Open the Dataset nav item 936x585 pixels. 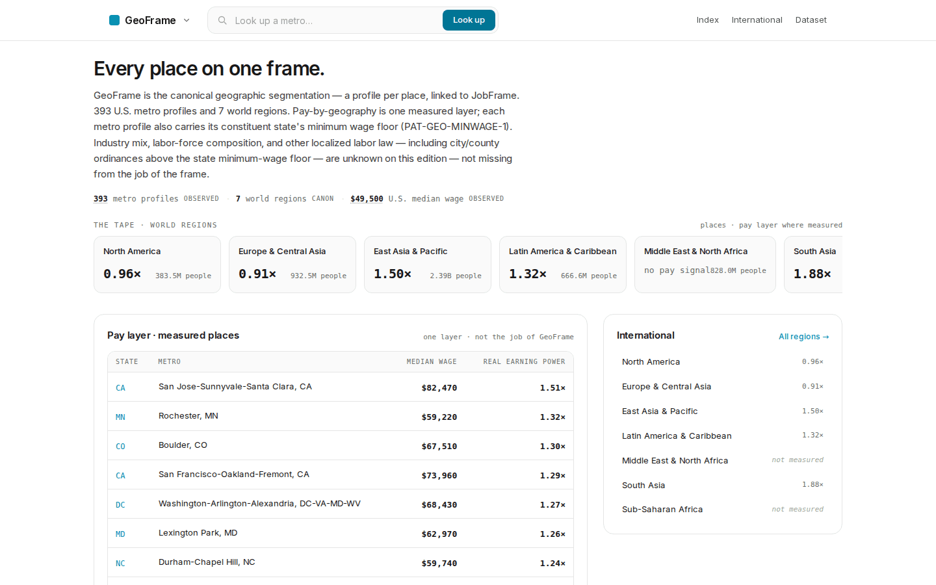(811, 20)
